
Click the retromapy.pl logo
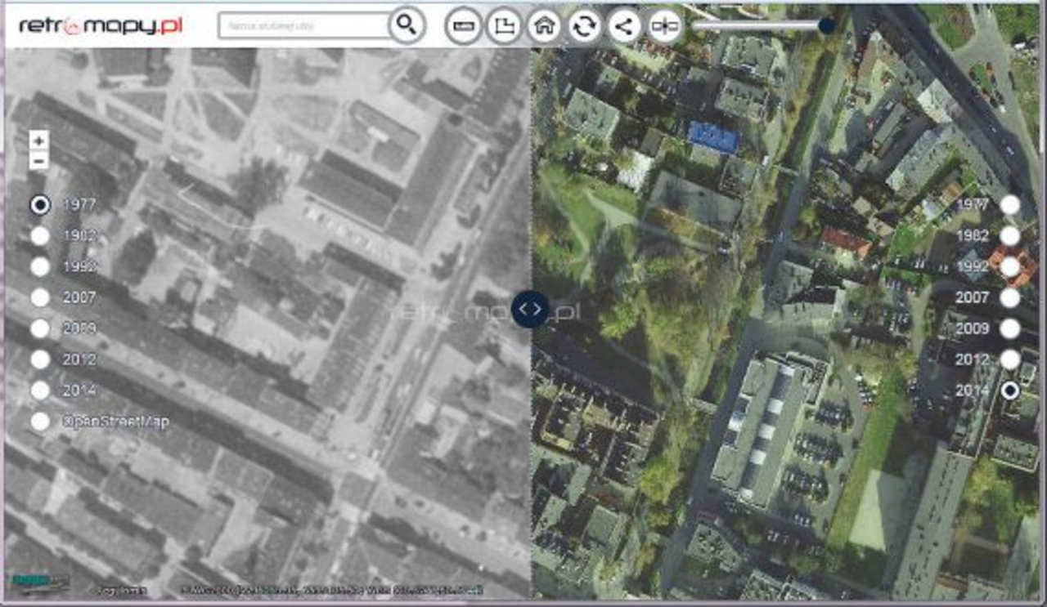pyautogui.click(x=101, y=25)
